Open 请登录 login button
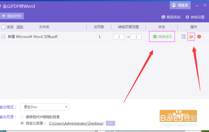Image resolution: width=209 pixels, height=132 pixels. pyautogui.click(x=180, y=5)
